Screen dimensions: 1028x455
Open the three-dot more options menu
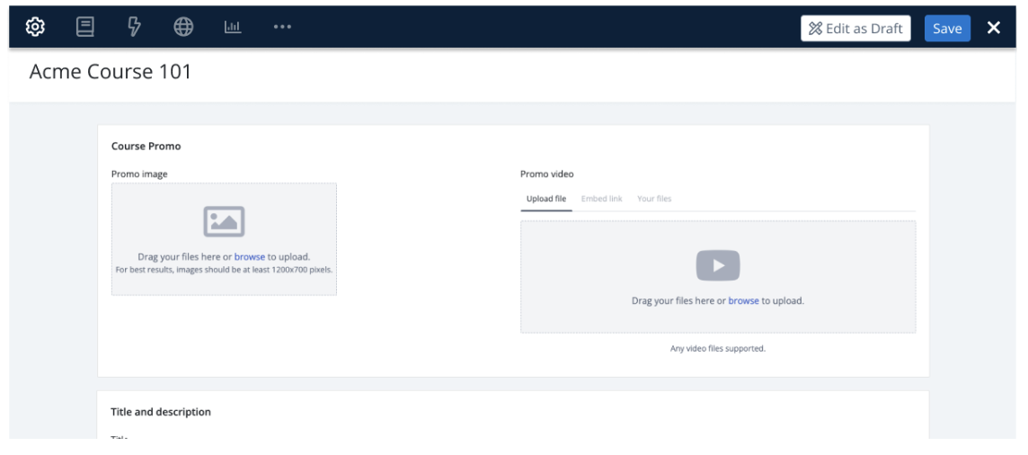(282, 27)
